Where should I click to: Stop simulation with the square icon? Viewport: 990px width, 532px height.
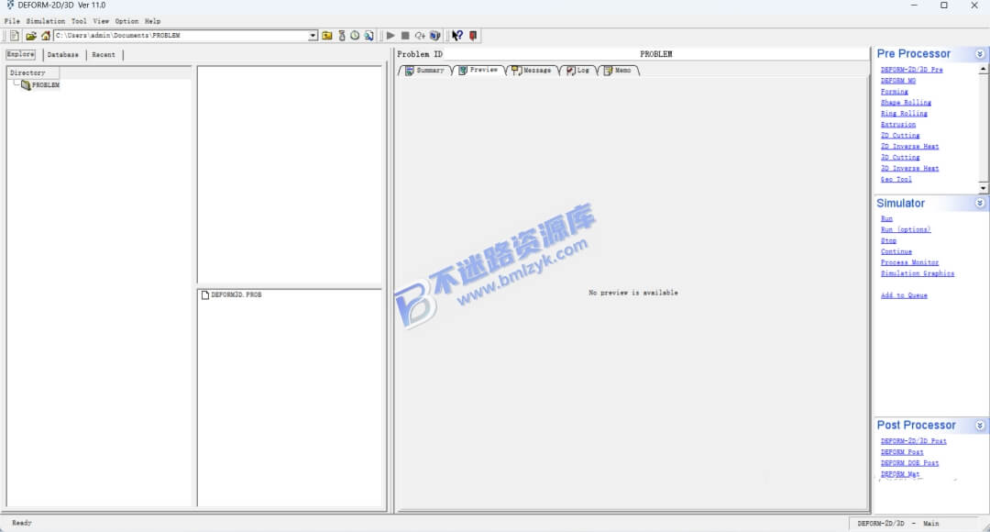pyautogui.click(x=405, y=36)
